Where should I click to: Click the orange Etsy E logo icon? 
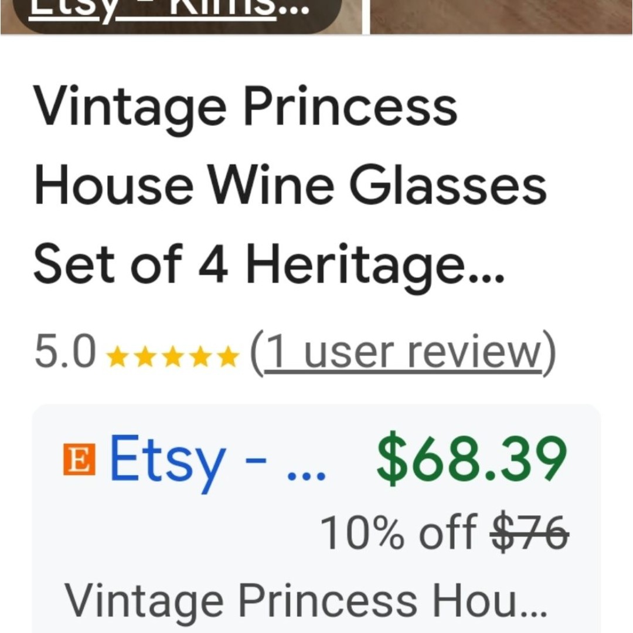[80, 459]
